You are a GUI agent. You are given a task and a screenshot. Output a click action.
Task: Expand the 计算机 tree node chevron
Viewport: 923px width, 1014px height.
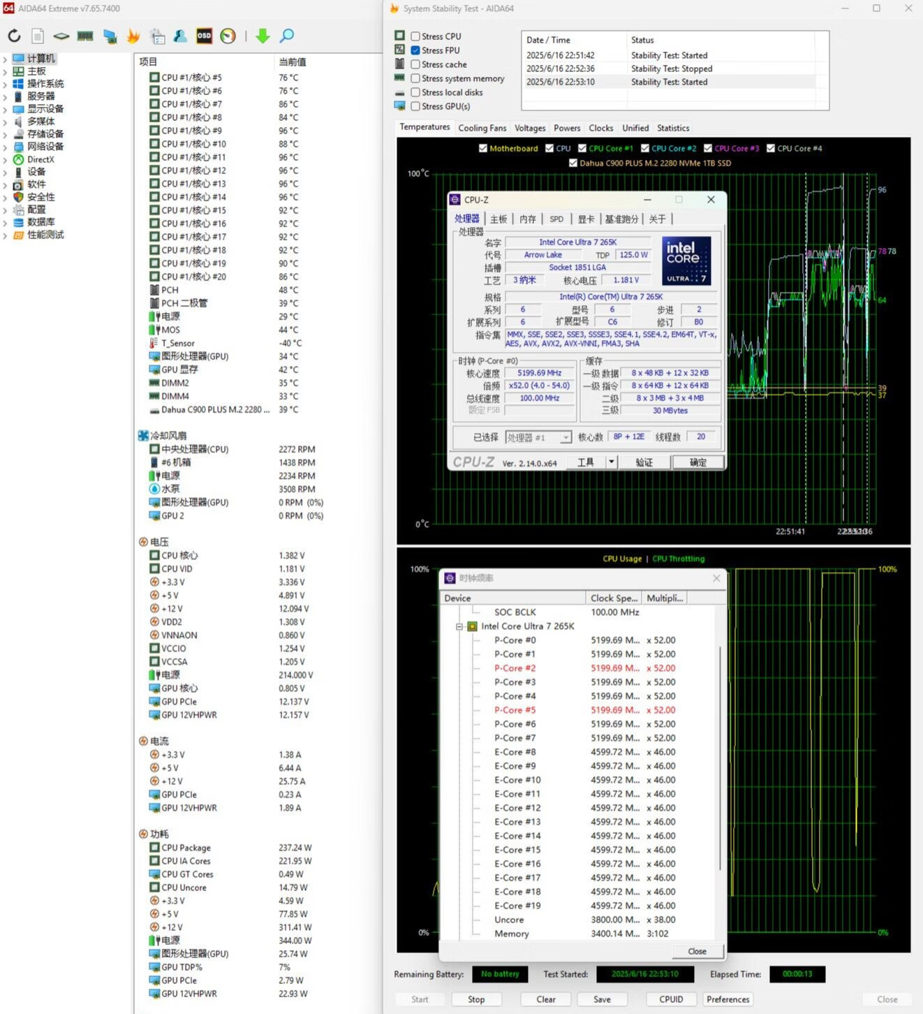(x=5, y=59)
